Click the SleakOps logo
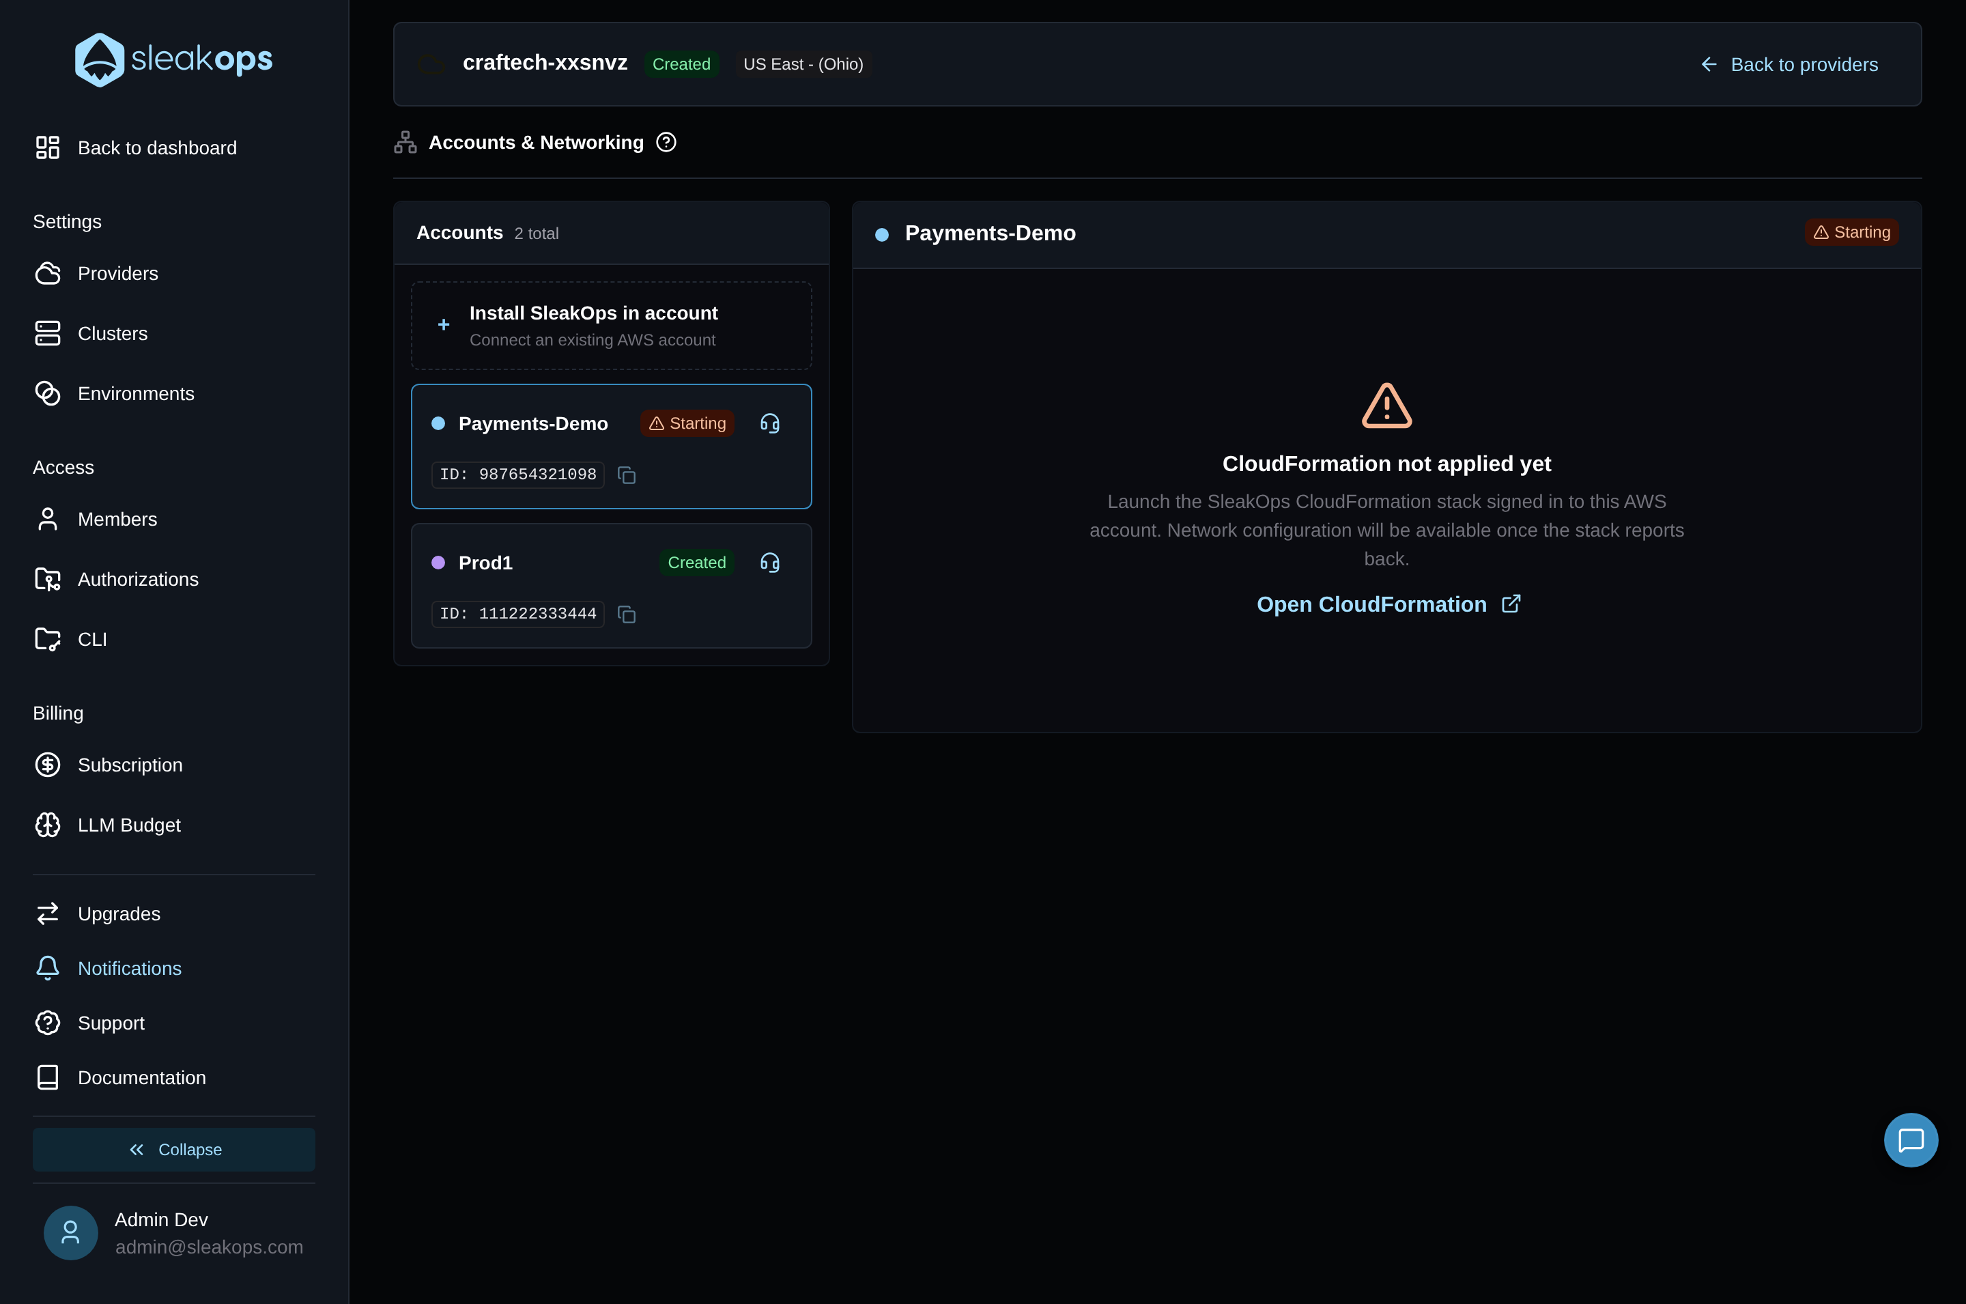The width and height of the screenshot is (1966, 1304). click(x=174, y=59)
